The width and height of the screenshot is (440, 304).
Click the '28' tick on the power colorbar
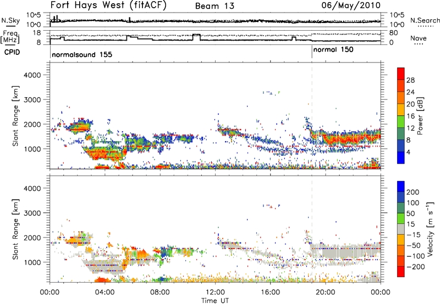tap(410, 80)
